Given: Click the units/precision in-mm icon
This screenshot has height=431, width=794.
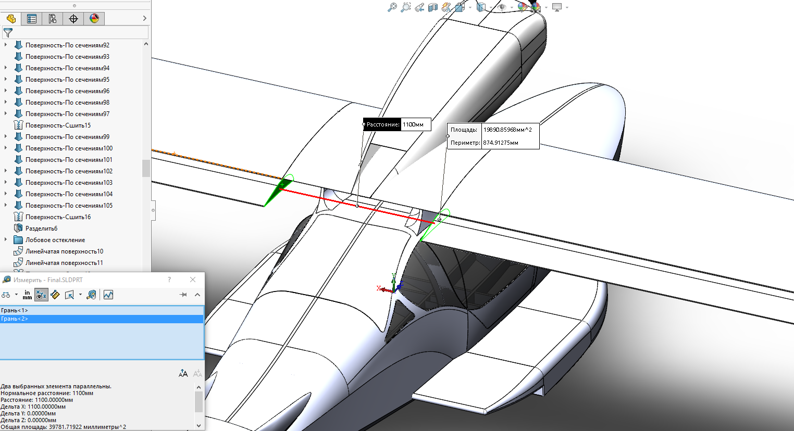Looking at the screenshot, I should pyautogui.click(x=27, y=295).
